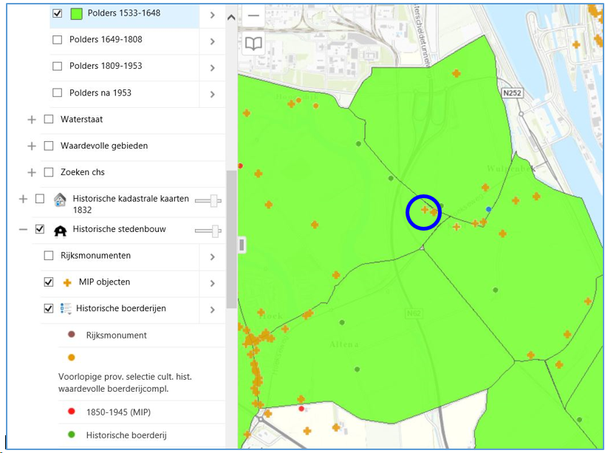605x453 pixels.
Task: Tick the Waterstaat checkbox
Action: [x=49, y=119]
